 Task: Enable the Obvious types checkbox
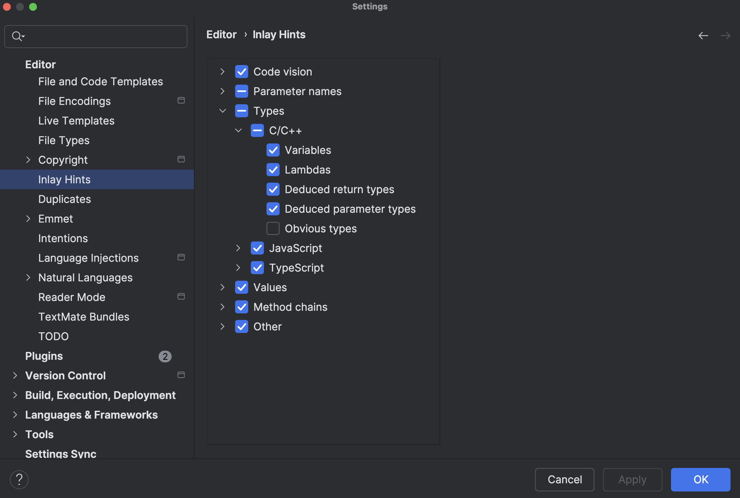click(x=273, y=228)
